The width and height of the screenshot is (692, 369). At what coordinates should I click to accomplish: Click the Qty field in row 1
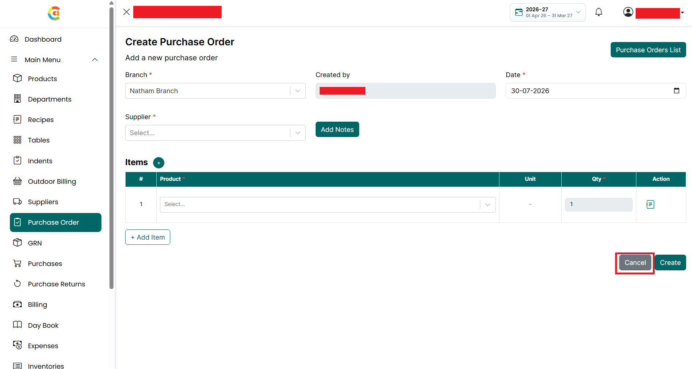point(599,205)
